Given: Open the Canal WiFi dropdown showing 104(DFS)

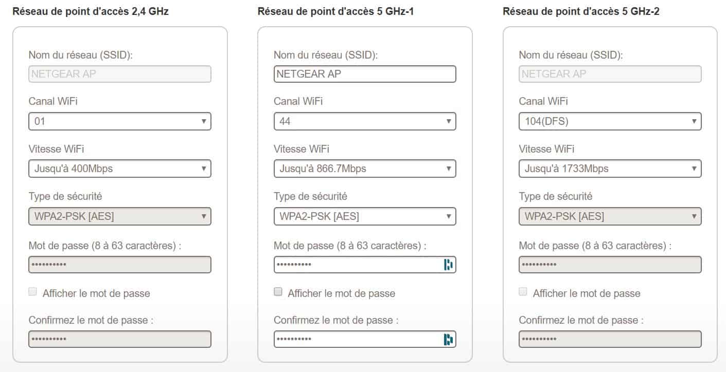Looking at the screenshot, I should [610, 122].
